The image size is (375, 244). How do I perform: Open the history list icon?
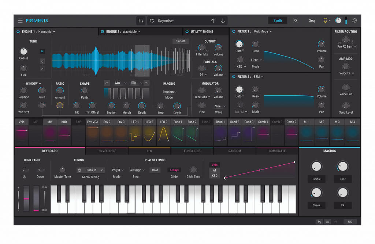click(327, 222)
